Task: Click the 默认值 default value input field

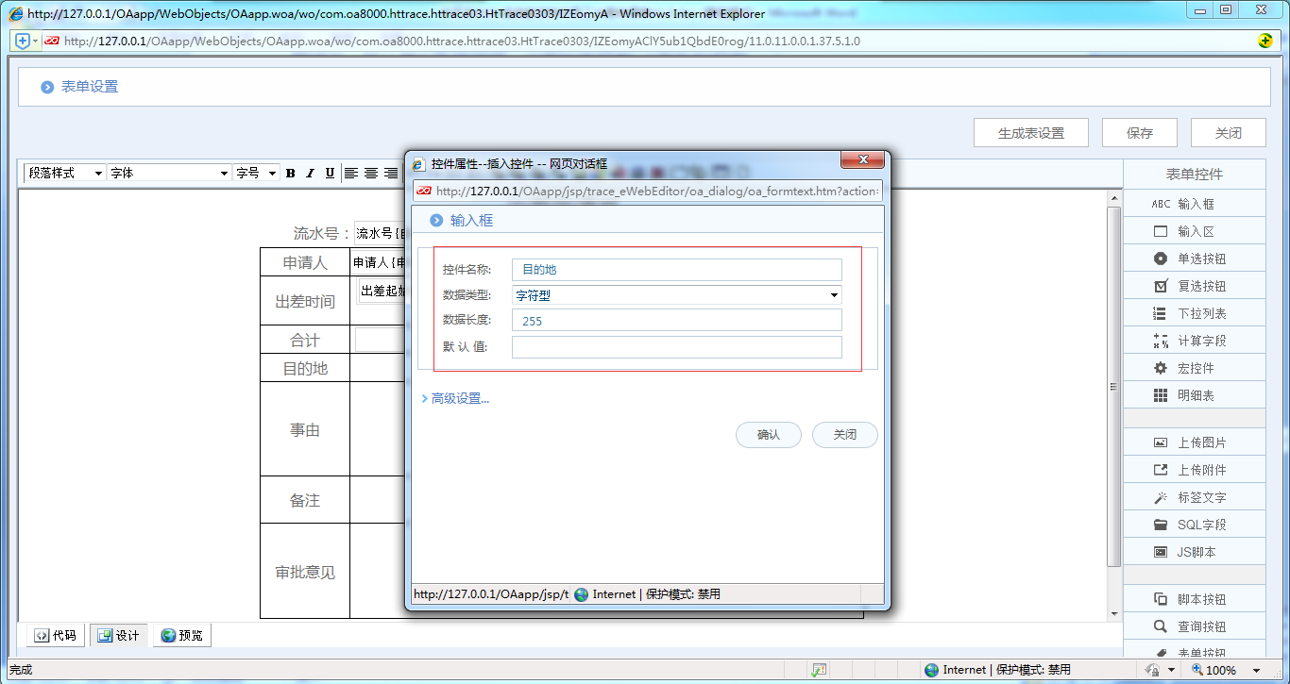Action: point(676,347)
